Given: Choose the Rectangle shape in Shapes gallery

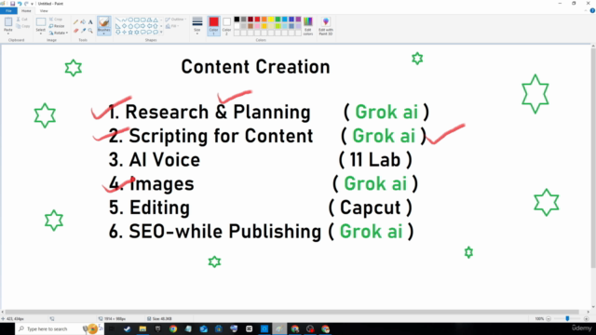Looking at the screenshot, I should tap(137, 20).
